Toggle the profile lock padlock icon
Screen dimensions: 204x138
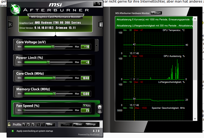click(x=9, y=124)
